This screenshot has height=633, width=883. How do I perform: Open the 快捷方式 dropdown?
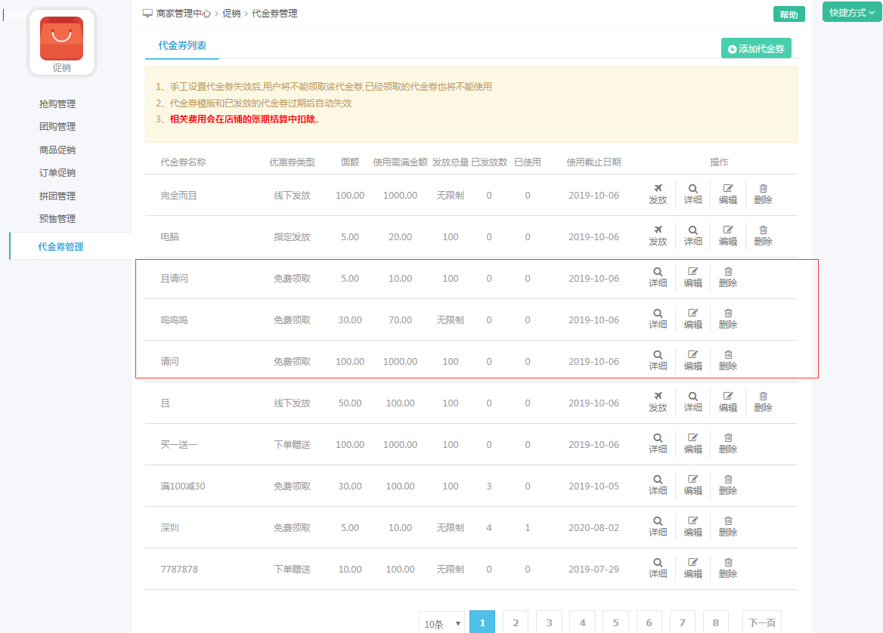[851, 13]
